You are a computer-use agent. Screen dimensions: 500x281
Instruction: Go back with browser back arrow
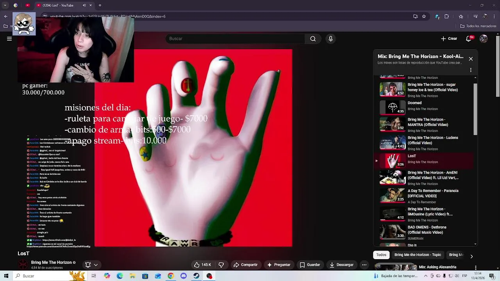click(5, 16)
